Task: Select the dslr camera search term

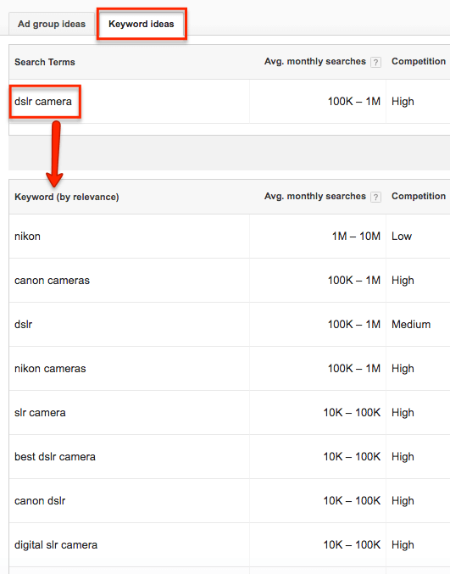Action: pyautogui.click(x=43, y=102)
